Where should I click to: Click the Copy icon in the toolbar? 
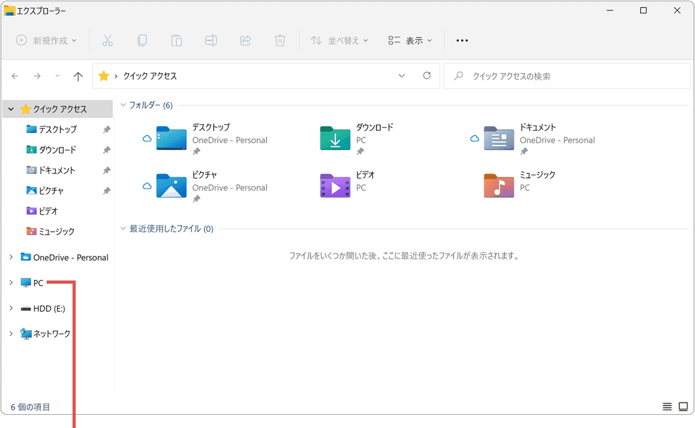click(142, 40)
